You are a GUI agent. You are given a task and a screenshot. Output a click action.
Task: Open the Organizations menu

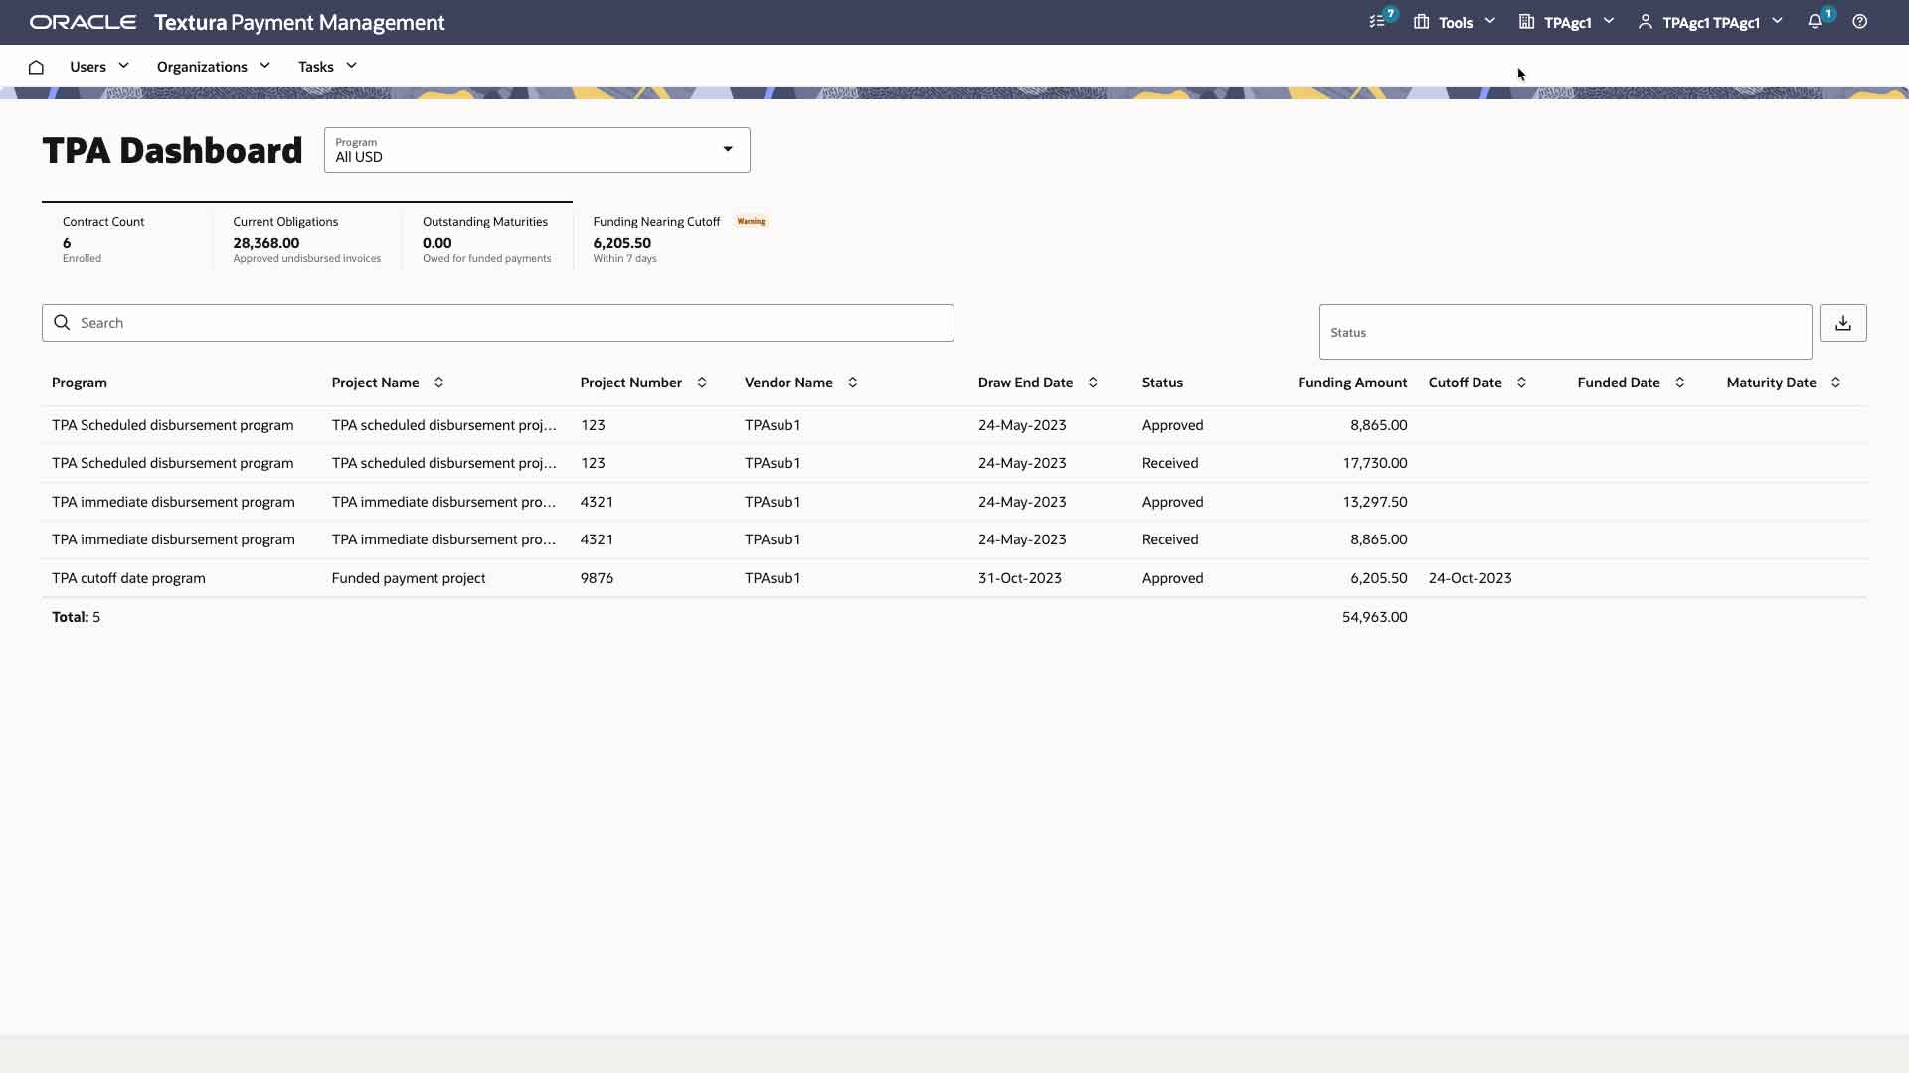pyautogui.click(x=213, y=67)
